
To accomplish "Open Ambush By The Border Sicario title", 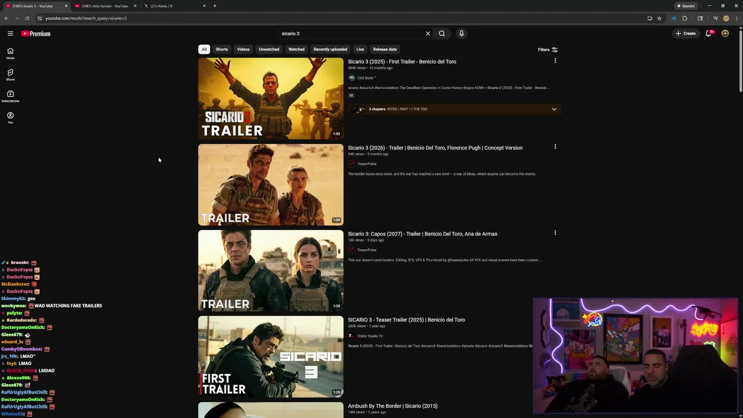I will pos(392,406).
